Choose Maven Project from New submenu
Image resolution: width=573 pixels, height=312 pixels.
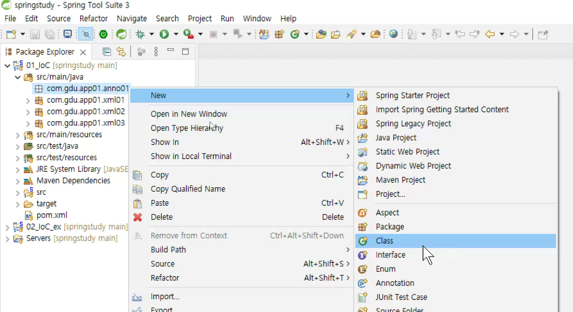click(456, 180)
